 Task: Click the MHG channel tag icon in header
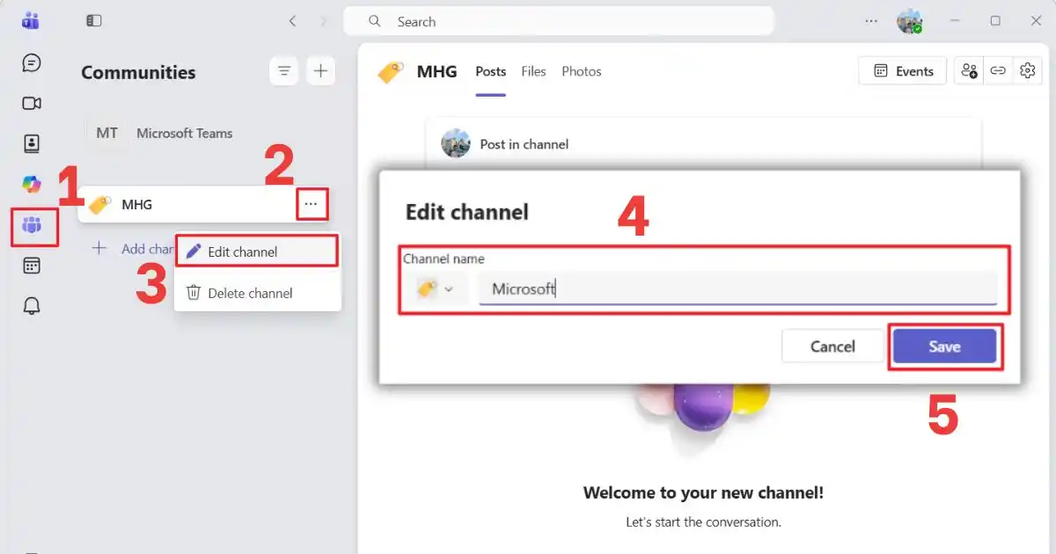point(391,72)
